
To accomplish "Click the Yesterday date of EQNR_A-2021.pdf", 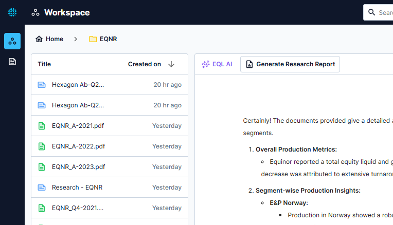I will point(167,126).
